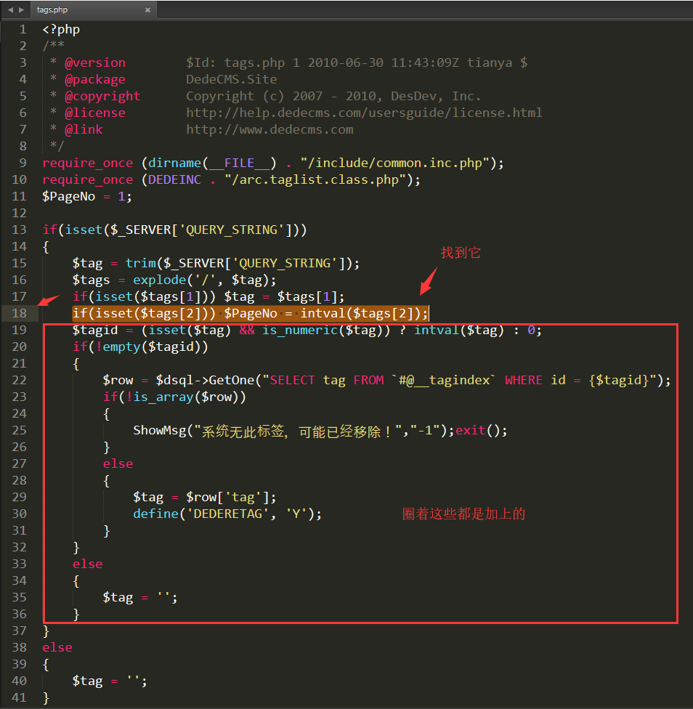693x709 pixels.
Task: Click the 圈着这些都是加上的 annotation text
Action: click(463, 514)
